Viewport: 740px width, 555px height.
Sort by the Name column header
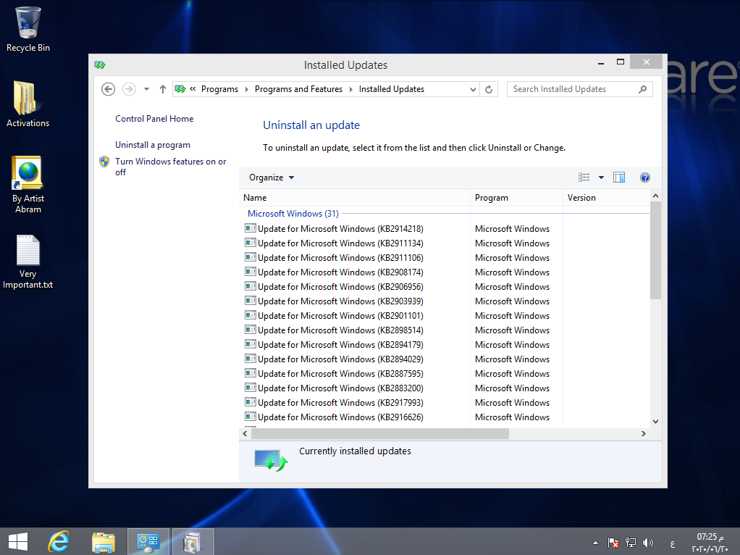click(354, 198)
